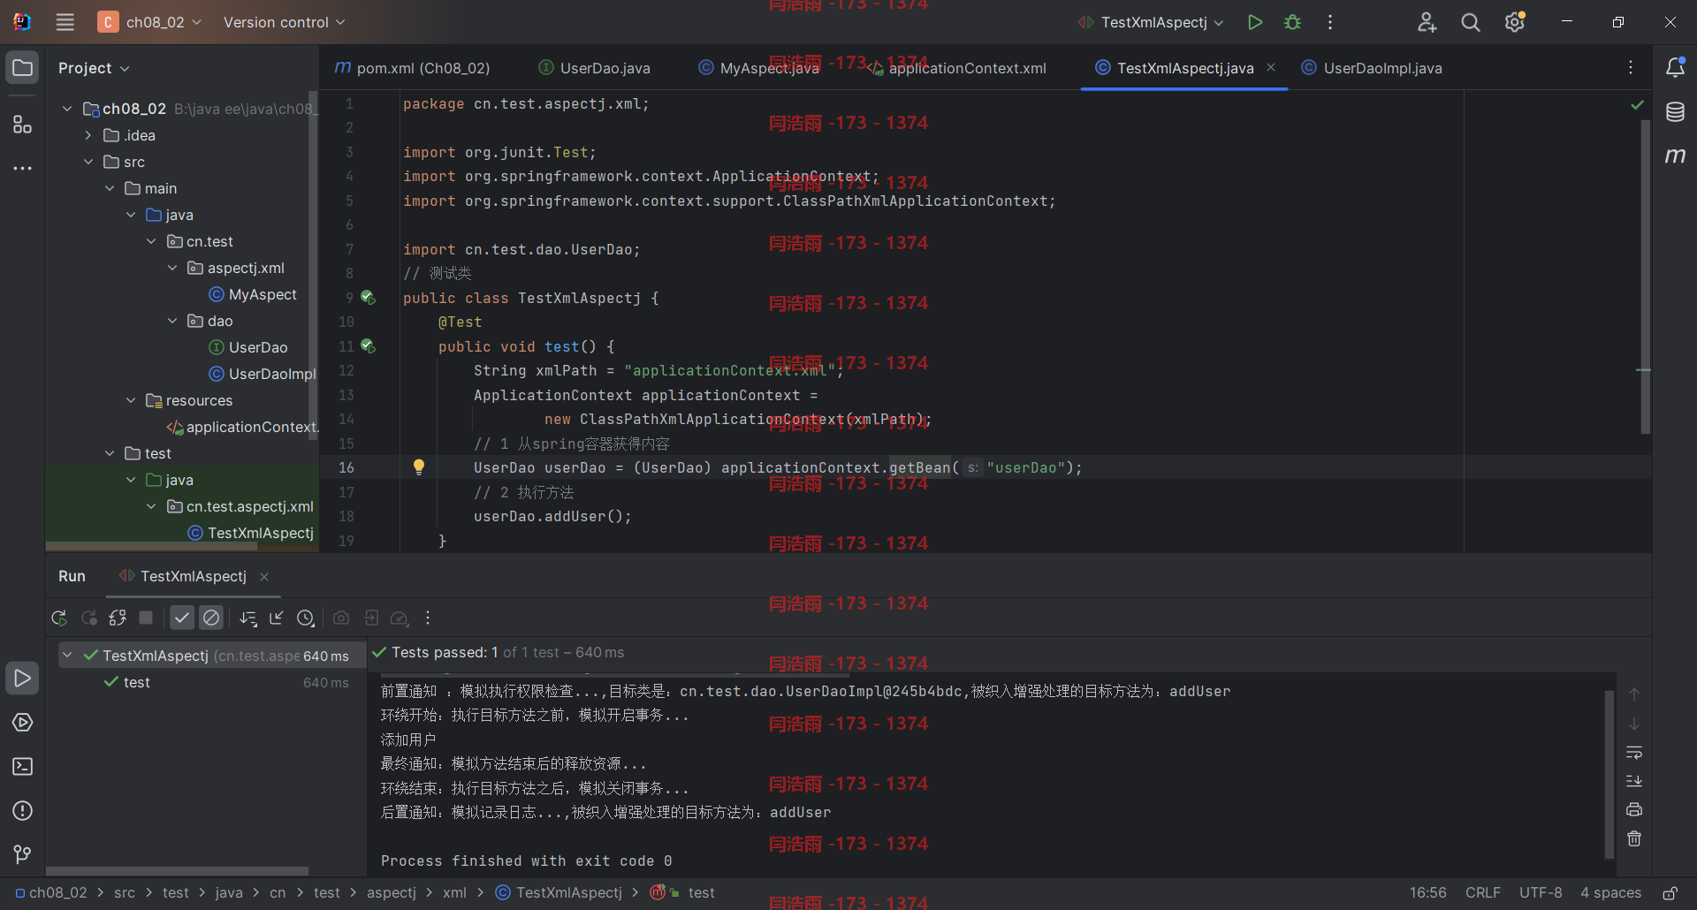Open Version control dropdown

[284, 22]
